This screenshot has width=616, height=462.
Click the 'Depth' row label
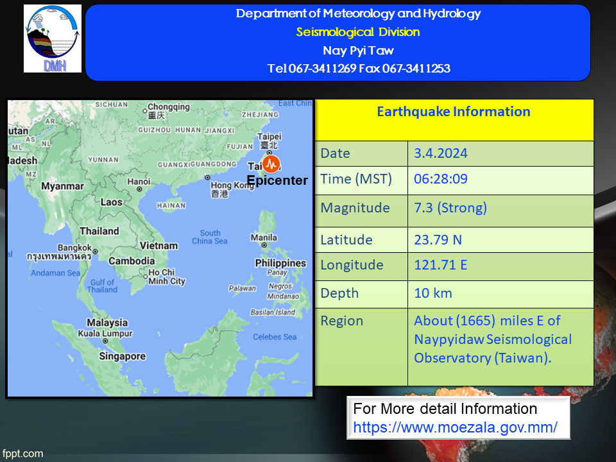tap(339, 293)
